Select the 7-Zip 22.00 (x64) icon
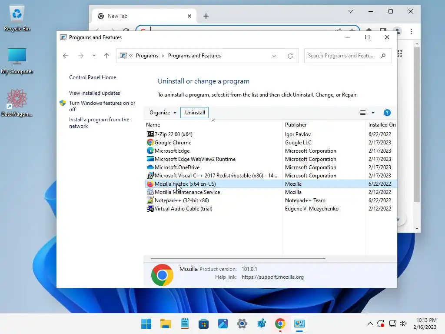The width and height of the screenshot is (445, 334). tap(150, 134)
